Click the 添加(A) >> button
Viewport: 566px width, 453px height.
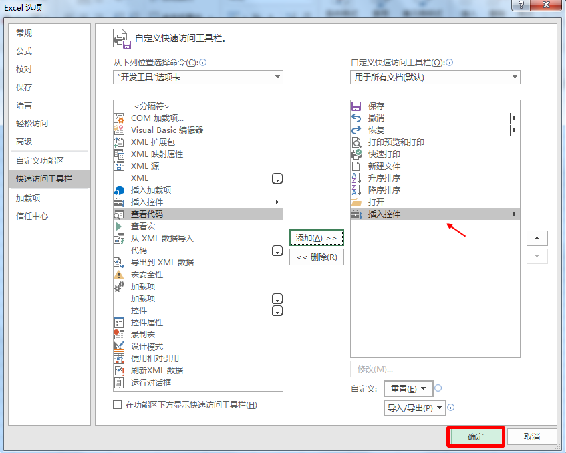[x=317, y=238]
